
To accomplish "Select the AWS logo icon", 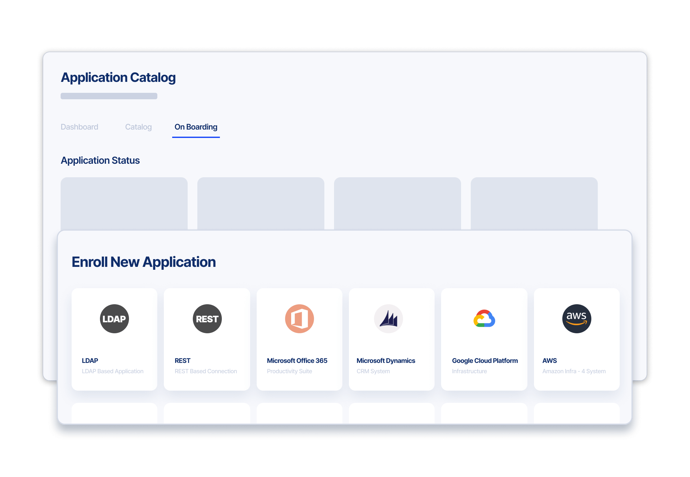I will click(x=577, y=318).
